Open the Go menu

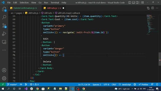coord(40,3)
